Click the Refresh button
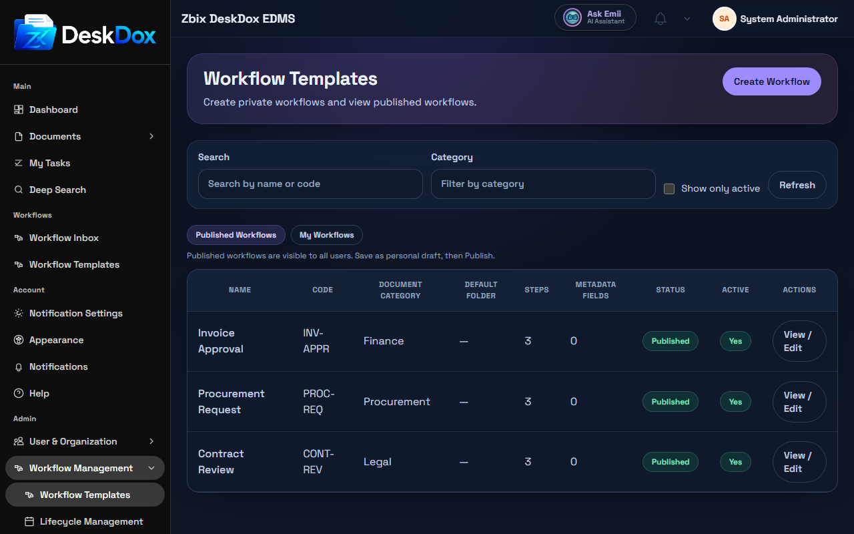 tap(797, 185)
